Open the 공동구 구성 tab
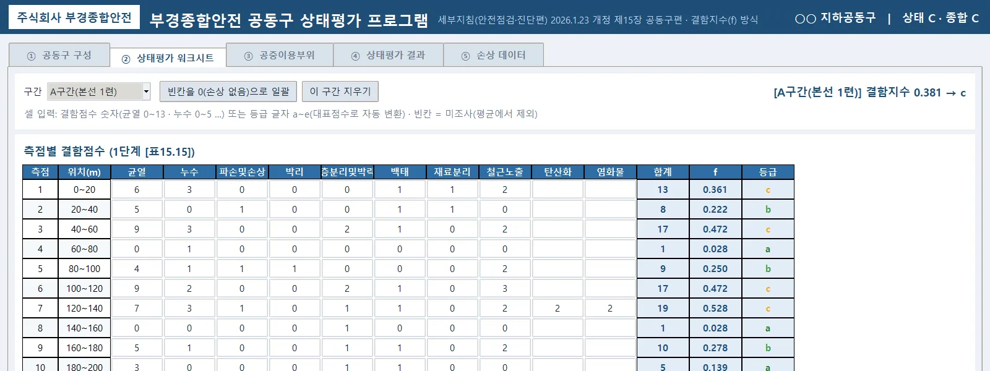Screen dimensions: 990x371 (59, 55)
